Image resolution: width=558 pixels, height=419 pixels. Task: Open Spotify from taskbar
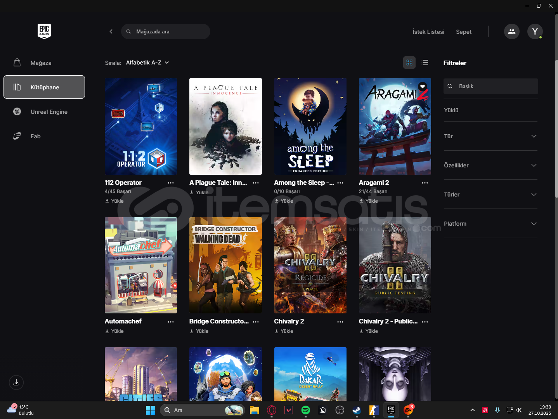click(306, 410)
